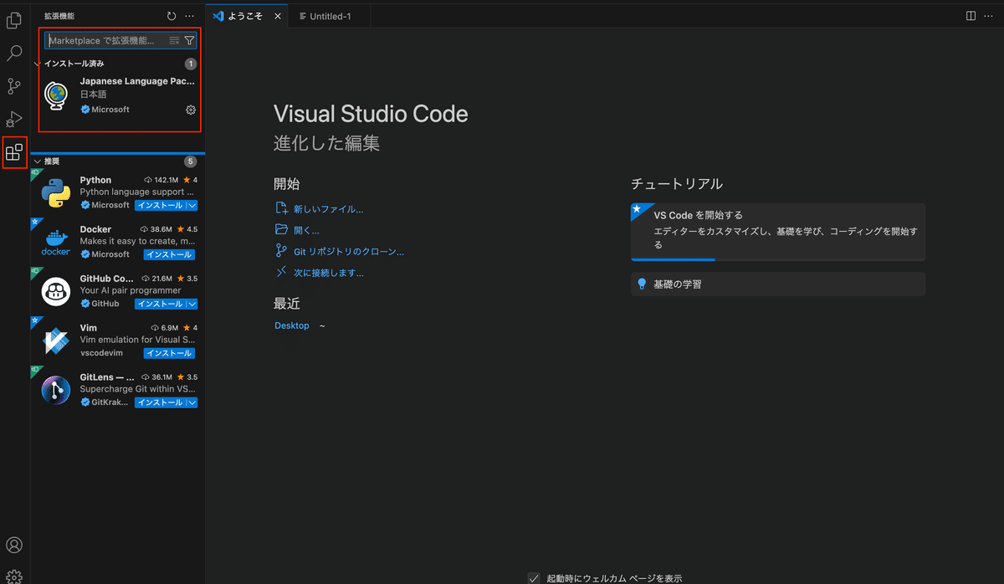The image size is (1004, 584).
Task: Switch to the ようこそ tab
Action: (247, 16)
